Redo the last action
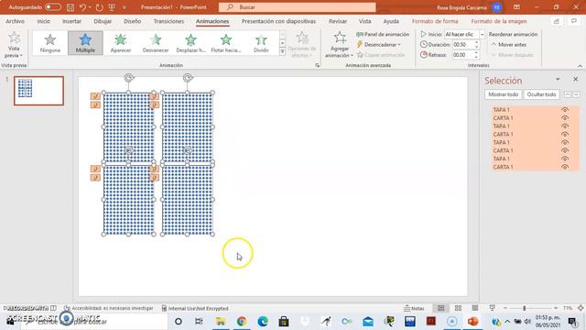Viewport: 586px width, 330px height. point(99,7)
